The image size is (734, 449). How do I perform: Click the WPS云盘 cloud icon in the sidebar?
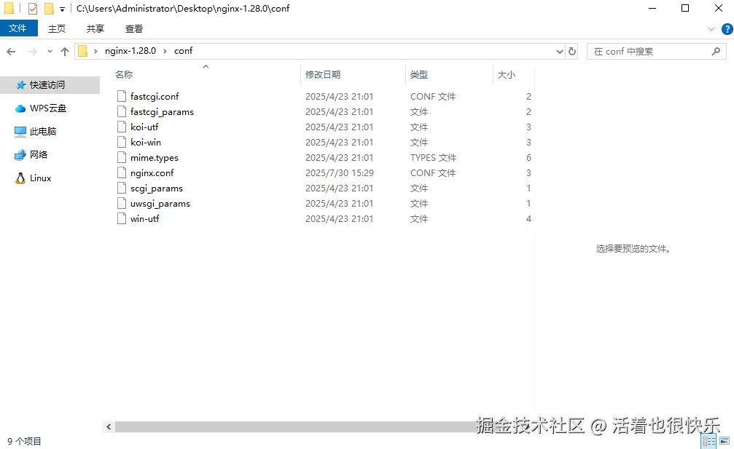click(20, 108)
